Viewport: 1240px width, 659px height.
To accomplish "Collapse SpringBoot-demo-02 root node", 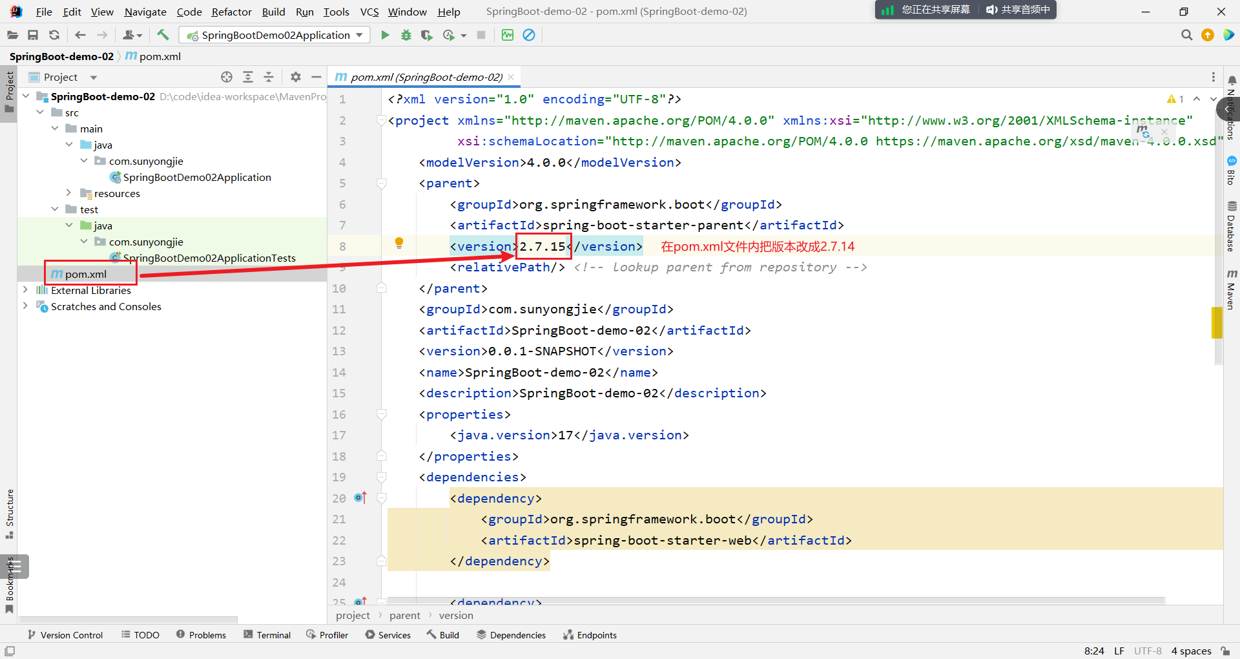I will [26, 96].
